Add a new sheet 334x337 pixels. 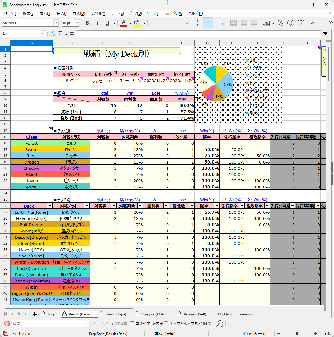(35, 314)
